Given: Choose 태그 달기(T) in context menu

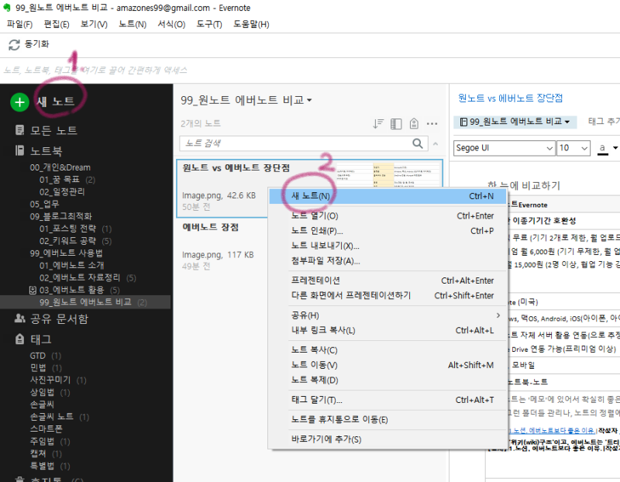Looking at the screenshot, I should pyautogui.click(x=387, y=400).
